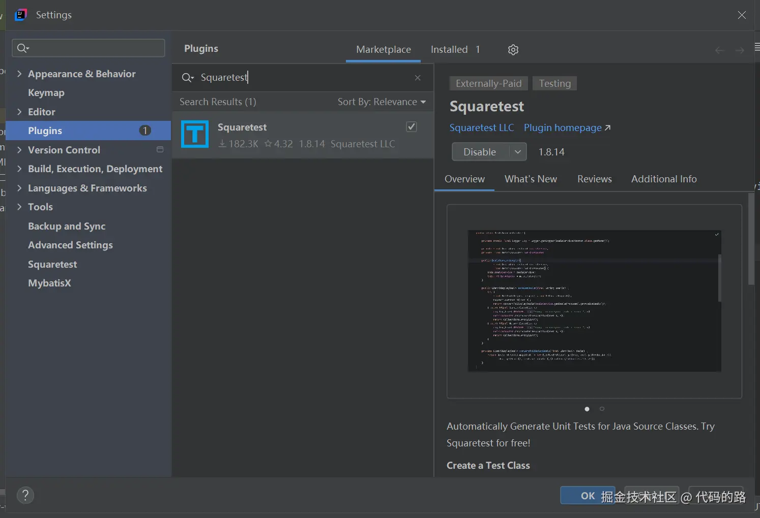760x518 pixels.
Task: Select the second screenshot carousel dot
Action: 602,409
